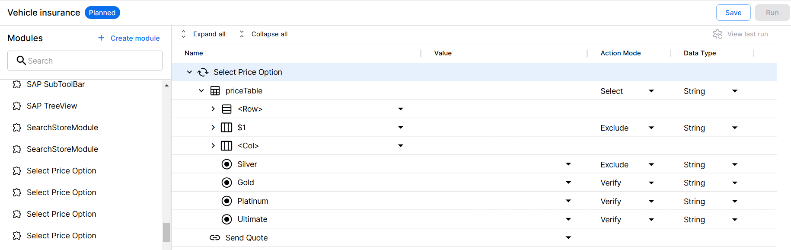This screenshot has height=250, width=791.
Task: Click the plus icon for Create module
Action: [x=101, y=38]
